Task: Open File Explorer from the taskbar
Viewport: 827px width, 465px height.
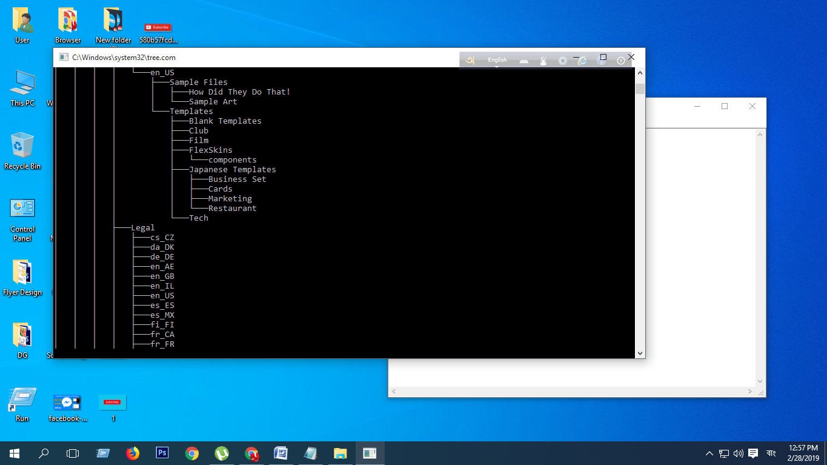Action: click(340, 453)
